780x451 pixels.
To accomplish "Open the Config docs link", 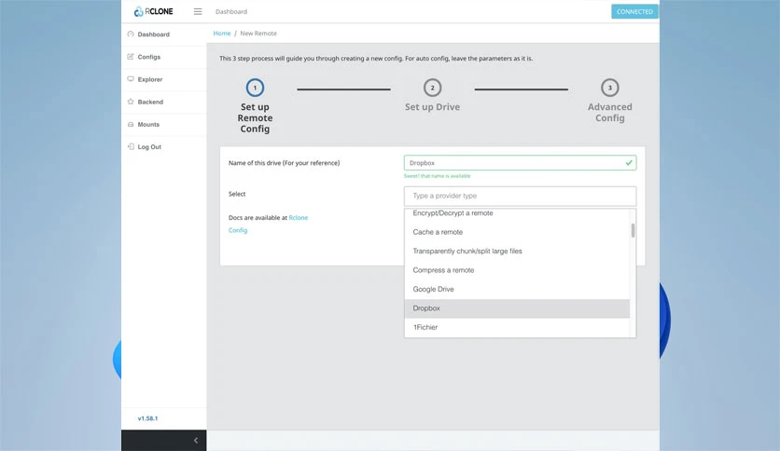I will 238,230.
